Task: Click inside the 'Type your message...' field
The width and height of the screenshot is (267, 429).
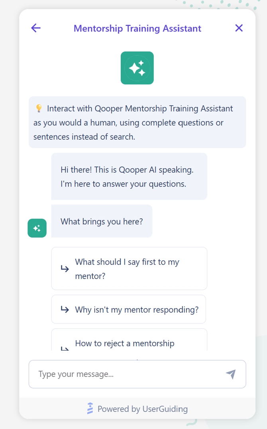Action: click(x=120, y=374)
